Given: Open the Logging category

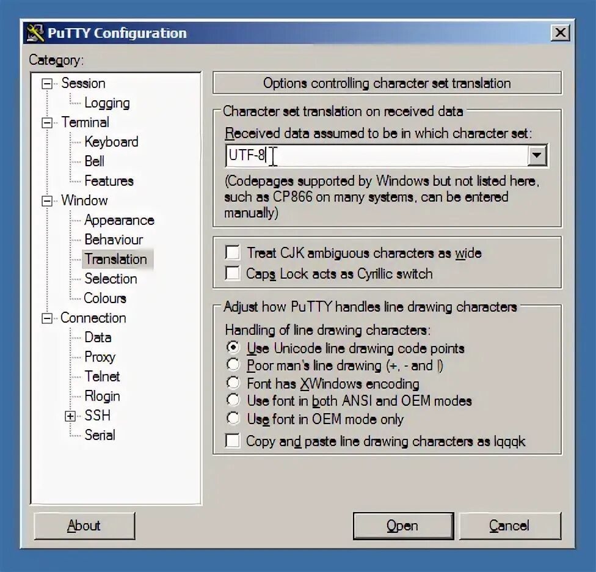Looking at the screenshot, I should pos(107,103).
